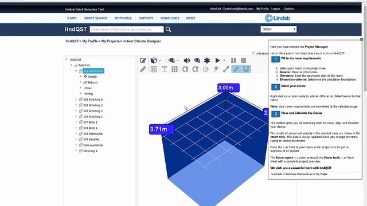
Task: Click the smart search input field
Action: tap(127, 29)
